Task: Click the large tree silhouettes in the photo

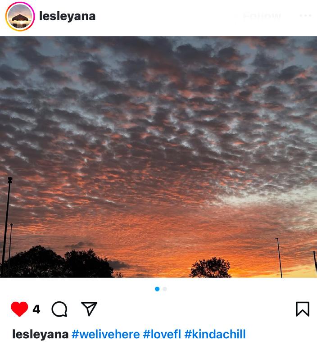Action: [x=59, y=262]
